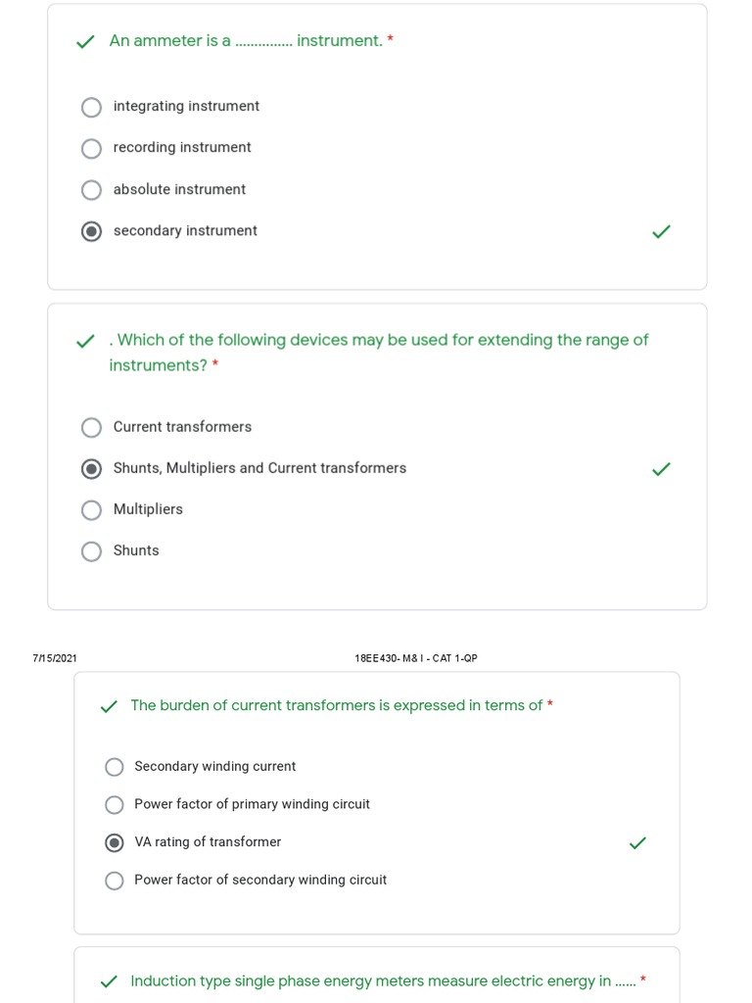Select the 'integrating instrument' radio option
The image size is (752, 1003).
point(91,107)
